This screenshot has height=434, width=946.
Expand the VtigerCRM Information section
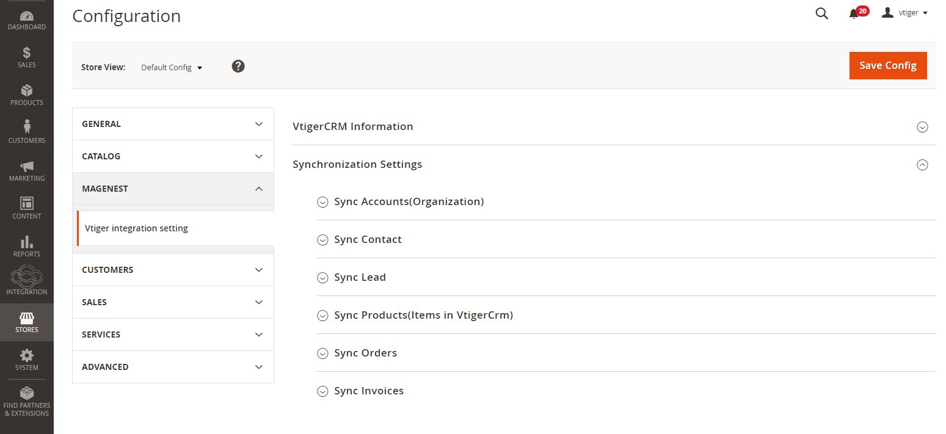pos(922,127)
